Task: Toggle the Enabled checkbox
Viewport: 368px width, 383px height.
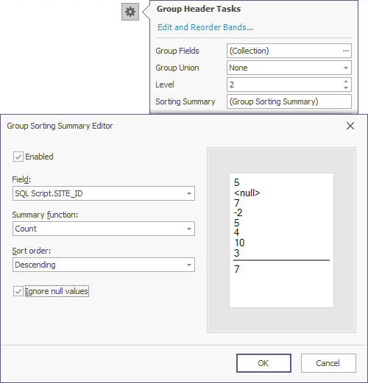Action: [18, 157]
